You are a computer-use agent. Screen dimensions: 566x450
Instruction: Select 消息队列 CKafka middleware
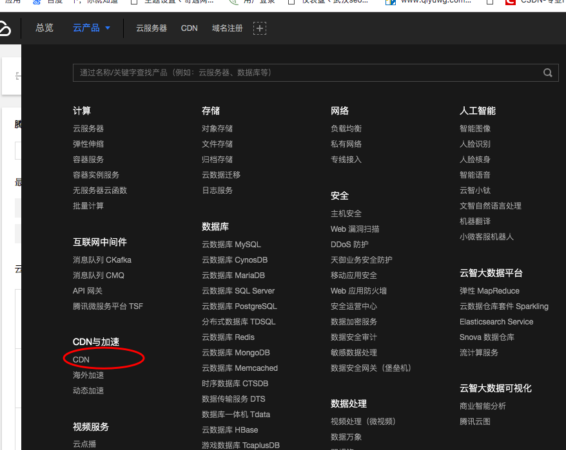tap(102, 260)
